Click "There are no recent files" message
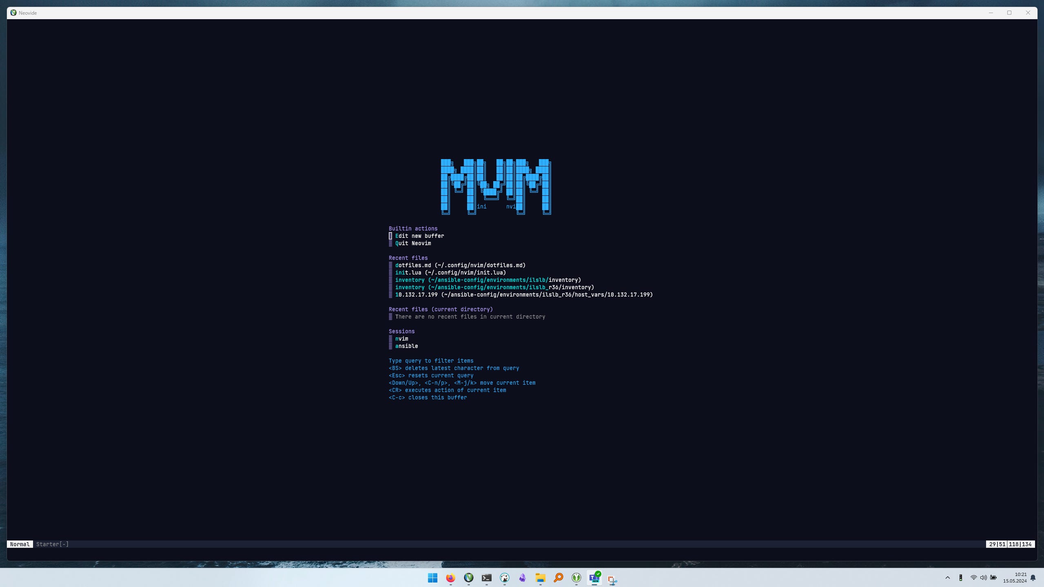The width and height of the screenshot is (1044, 587). pos(470,317)
